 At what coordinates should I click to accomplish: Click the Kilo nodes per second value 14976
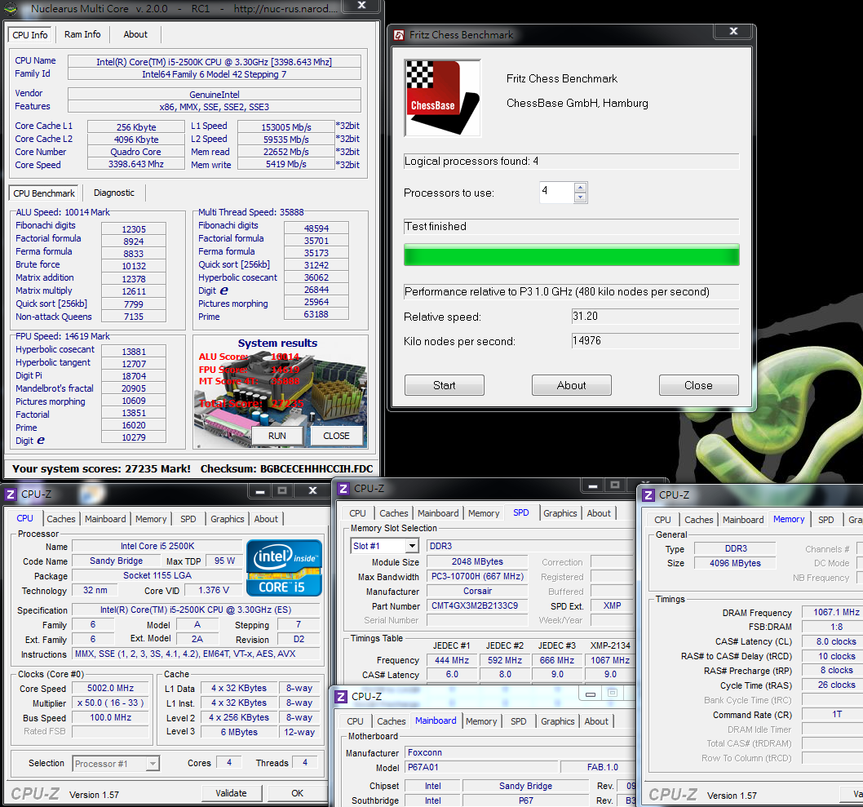pyautogui.click(x=655, y=341)
